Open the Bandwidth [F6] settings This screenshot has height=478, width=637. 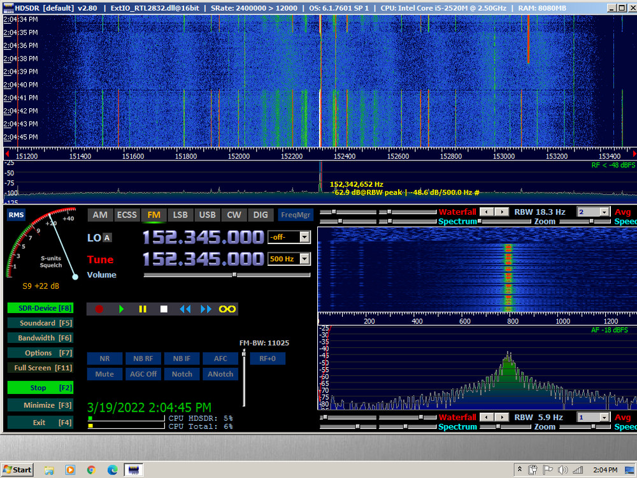tap(39, 338)
